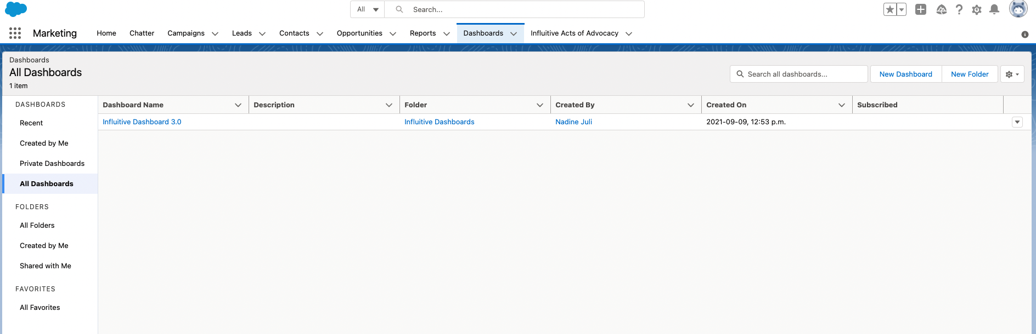Click the Favorites star icon
The height and width of the screenshot is (334, 1036).
(890, 9)
